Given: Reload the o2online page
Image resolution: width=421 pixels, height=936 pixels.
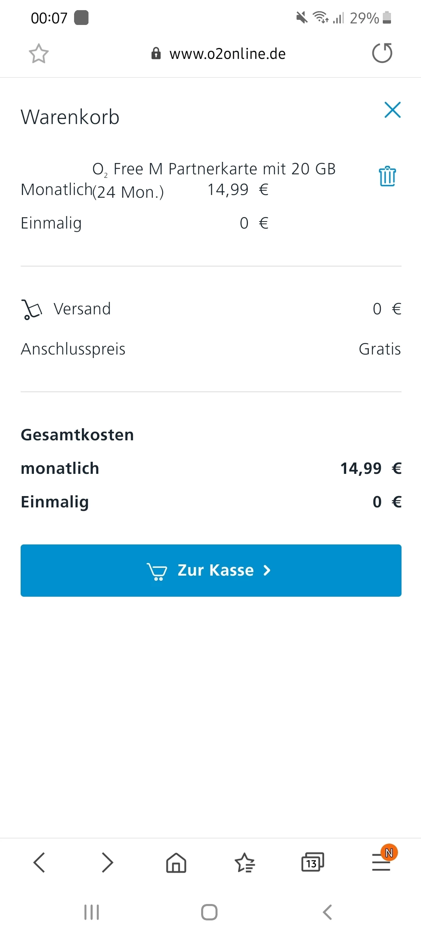Looking at the screenshot, I should click(382, 53).
